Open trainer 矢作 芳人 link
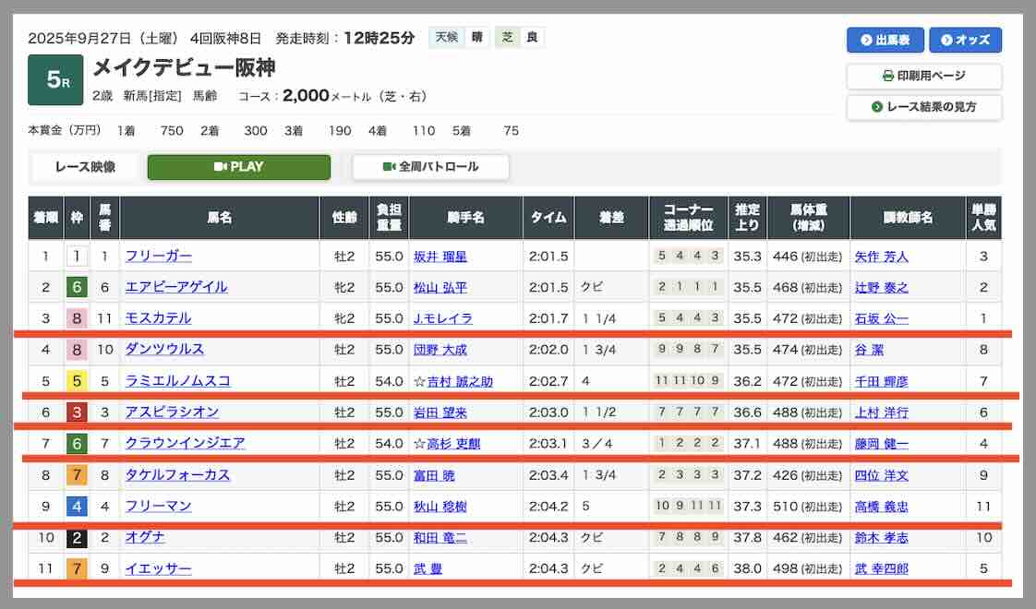This screenshot has height=609, width=1036. click(881, 256)
